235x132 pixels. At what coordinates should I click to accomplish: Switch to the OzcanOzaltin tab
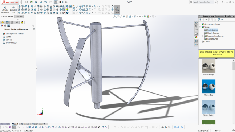(7, 16)
